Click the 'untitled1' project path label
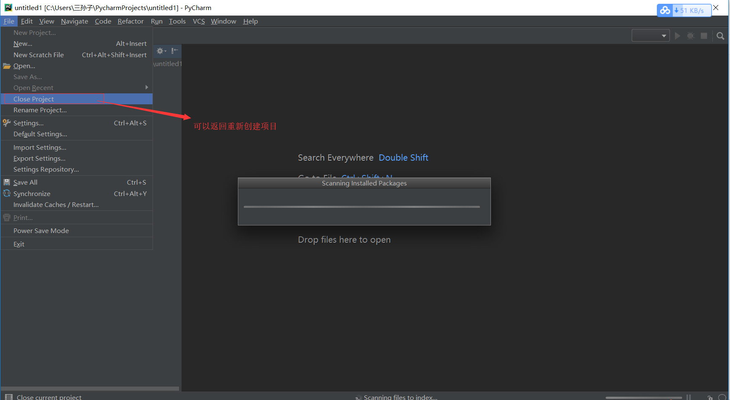 pyautogui.click(x=168, y=64)
